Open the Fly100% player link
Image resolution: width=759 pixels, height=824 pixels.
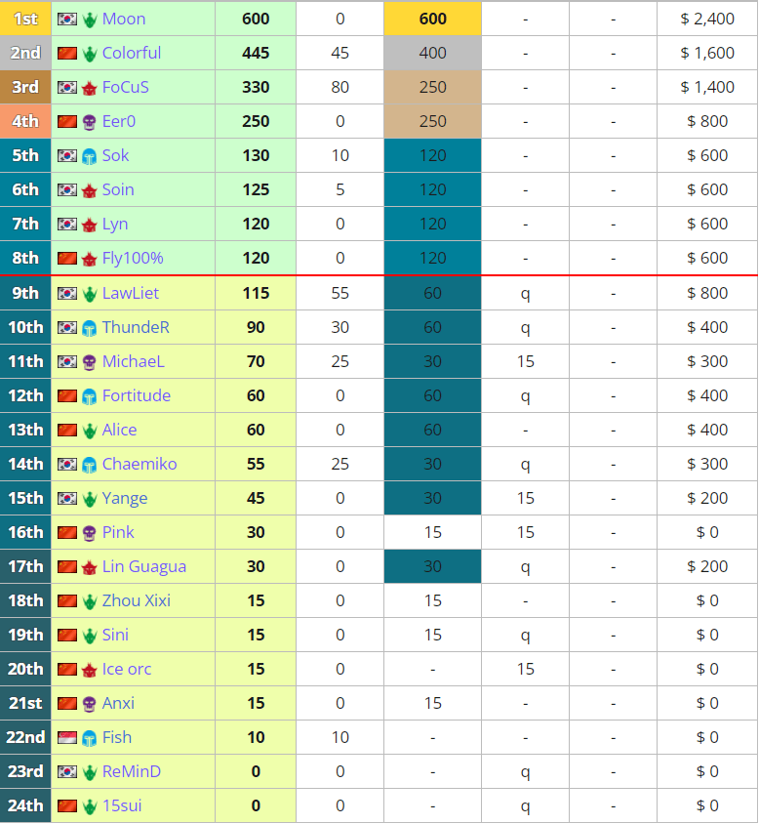click(x=133, y=258)
